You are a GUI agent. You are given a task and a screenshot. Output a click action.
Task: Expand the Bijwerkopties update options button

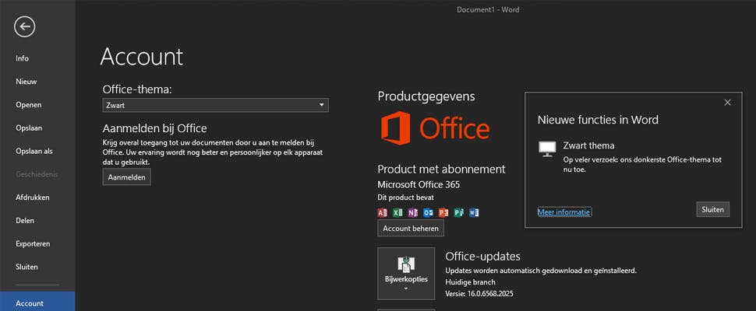406,274
